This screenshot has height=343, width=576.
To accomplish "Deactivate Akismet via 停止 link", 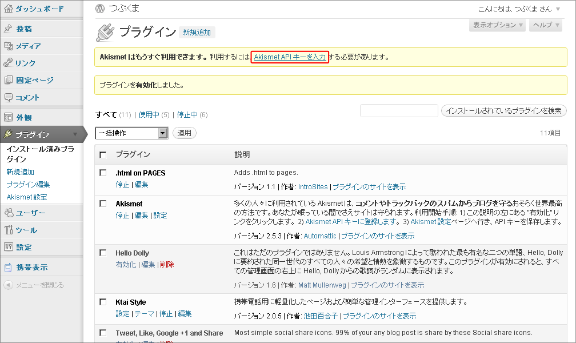I will pos(122,216).
